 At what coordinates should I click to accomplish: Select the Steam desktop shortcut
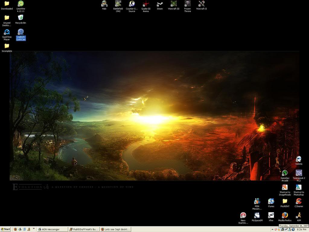click(x=160, y=5)
